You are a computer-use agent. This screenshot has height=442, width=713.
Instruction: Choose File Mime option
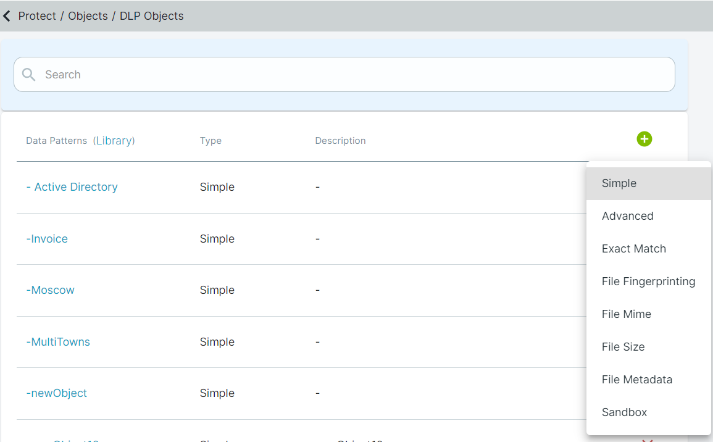pos(648,314)
